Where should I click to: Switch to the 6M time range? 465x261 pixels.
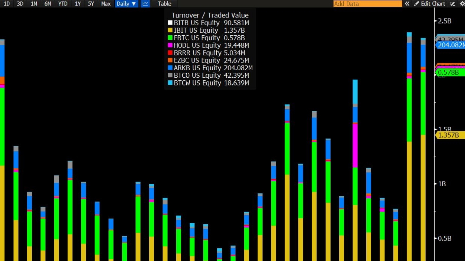click(x=48, y=4)
